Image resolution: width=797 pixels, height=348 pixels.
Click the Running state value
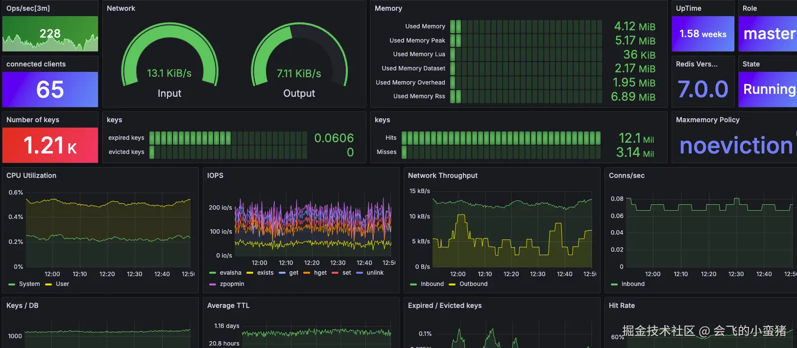(x=769, y=89)
